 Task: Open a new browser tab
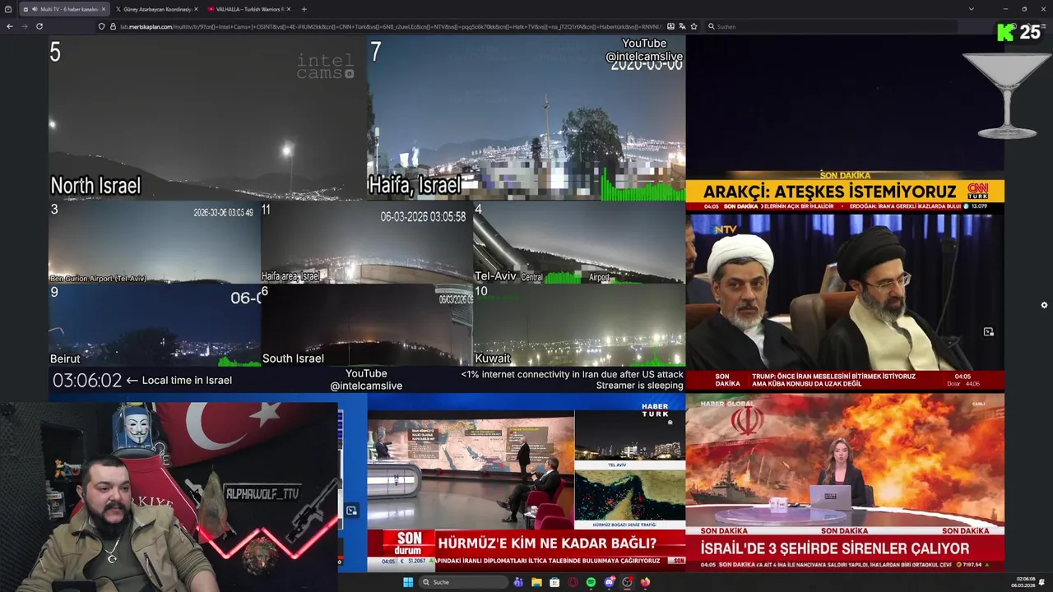[304, 9]
